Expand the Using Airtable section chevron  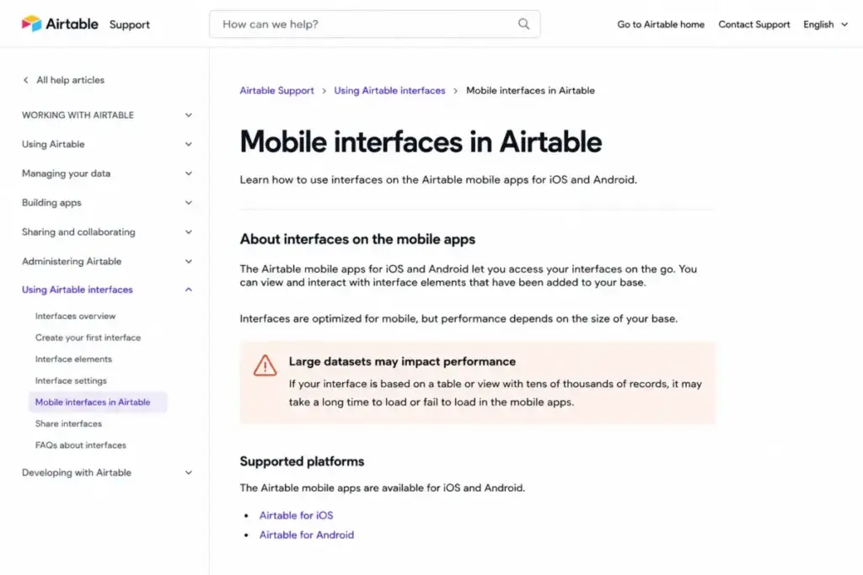point(188,145)
